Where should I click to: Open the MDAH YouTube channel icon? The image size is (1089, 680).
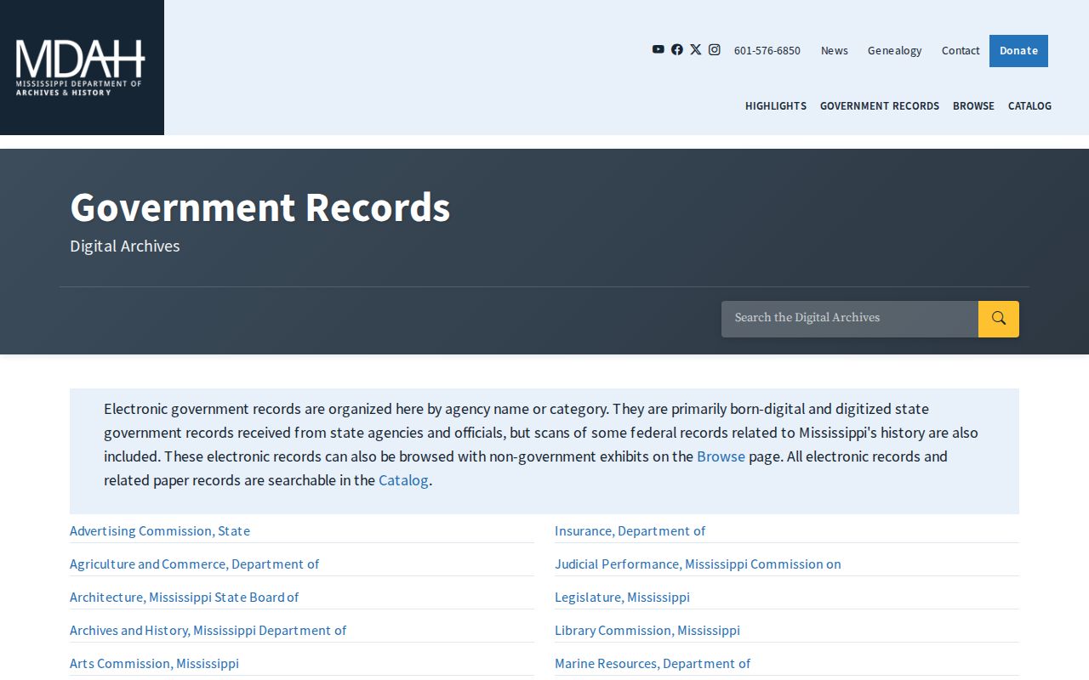coord(659,49)
